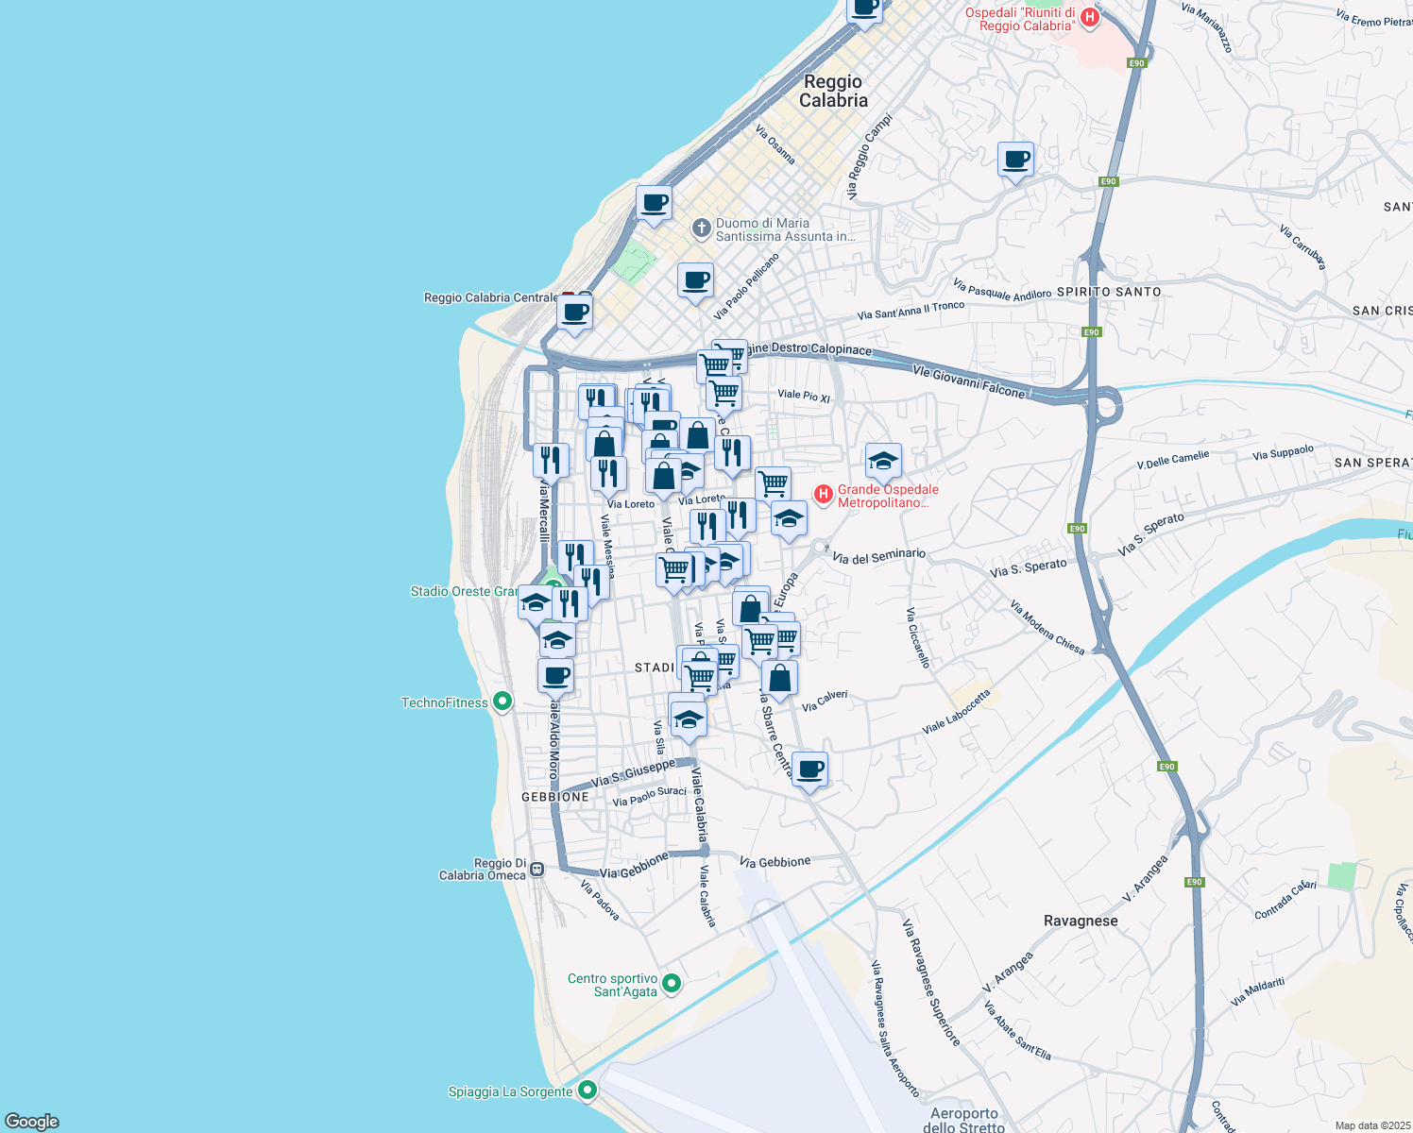This screenshot has width=1413, height=1133.
Task: Click the Via Pasquale Andiloro label
Action: pos(1002,290)
